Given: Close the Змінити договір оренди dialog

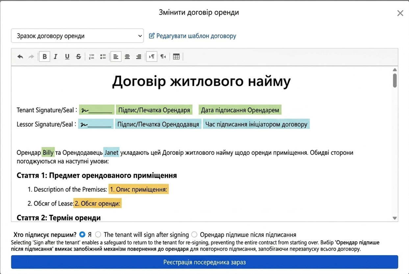Looking at the screenshot, I should click(400, 13).
